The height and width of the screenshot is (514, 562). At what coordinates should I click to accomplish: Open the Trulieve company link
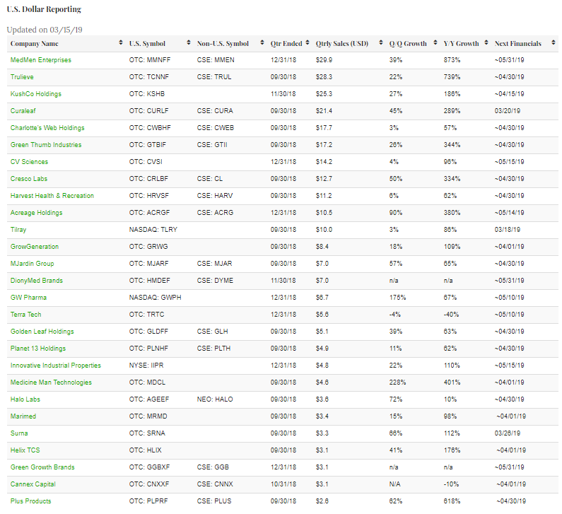[23, 77]
